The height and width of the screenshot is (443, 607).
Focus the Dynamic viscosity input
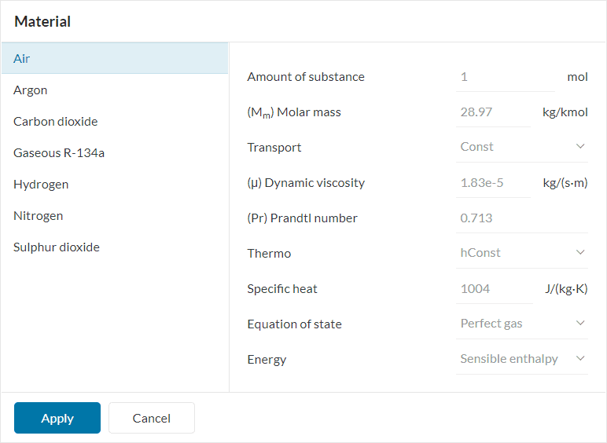coord(493,183)
